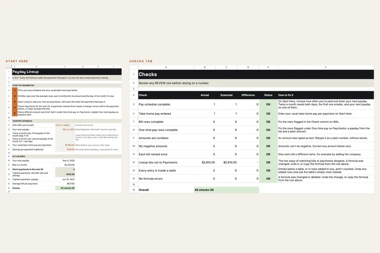This screenshot has width=380, height=253.
Task: Select orange step number 3 cell
Action: click(14, 102)
